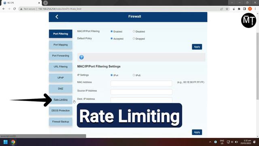Reload the page with refresh icon
Screen dimensions: 259x146
tap(15, 9)
